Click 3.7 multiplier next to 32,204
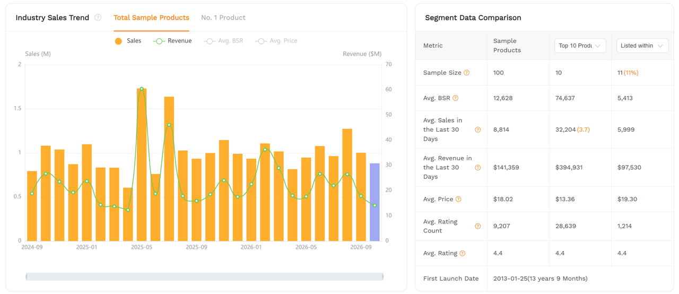Screen dimensions: 679x294 tap(584, 129)
